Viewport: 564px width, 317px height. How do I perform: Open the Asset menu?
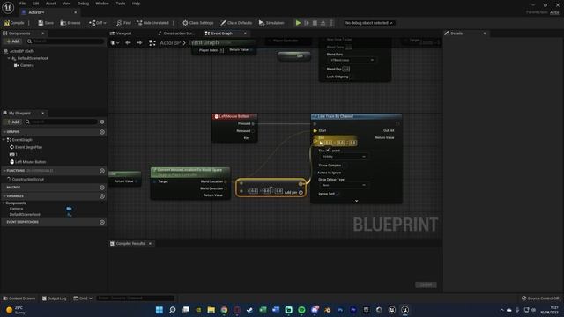pyautogui.click(x=51, y=4)
